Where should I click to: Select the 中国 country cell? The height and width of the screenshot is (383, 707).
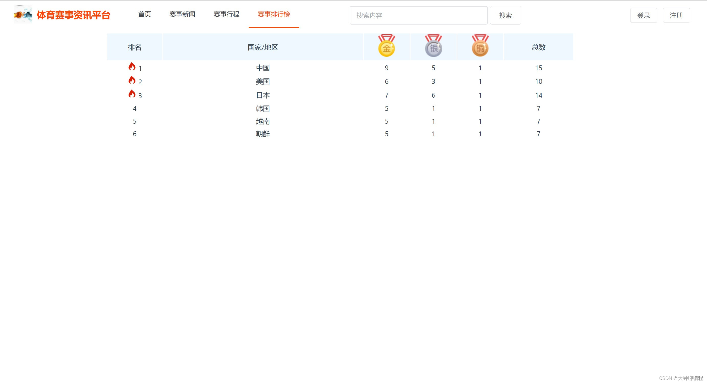pyautogui.click(x=263, y=68)
